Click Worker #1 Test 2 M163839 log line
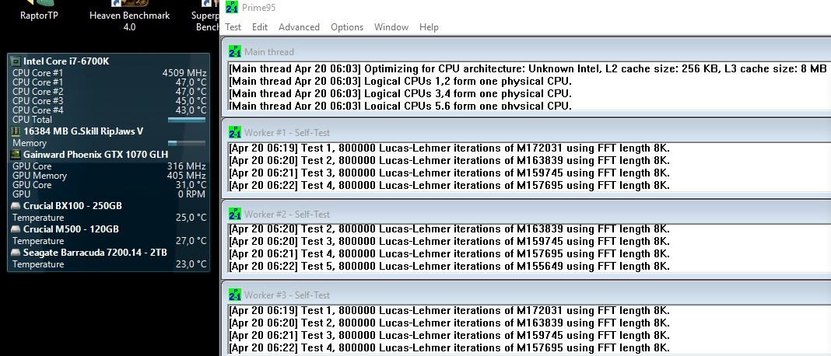The width and height of the screenshot is (831, 356). click(450, 161)
